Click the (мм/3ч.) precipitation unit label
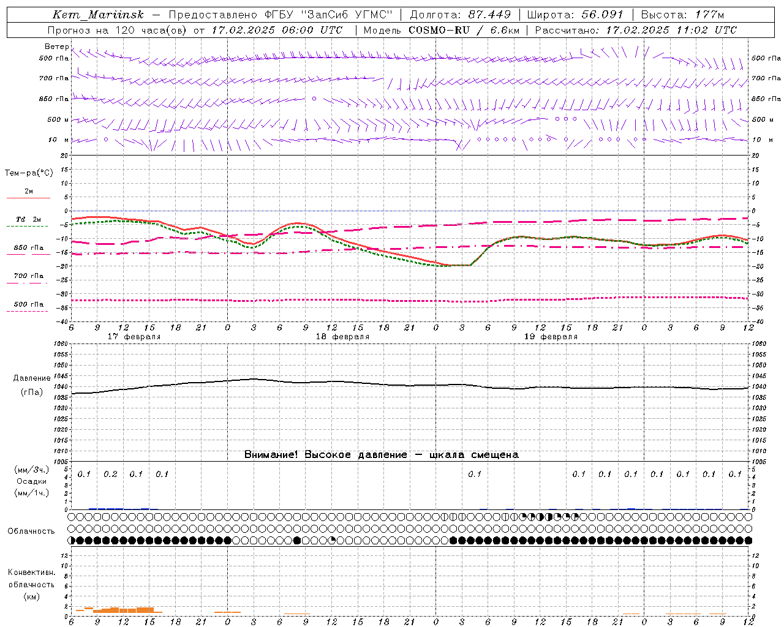 coord(31,470)
